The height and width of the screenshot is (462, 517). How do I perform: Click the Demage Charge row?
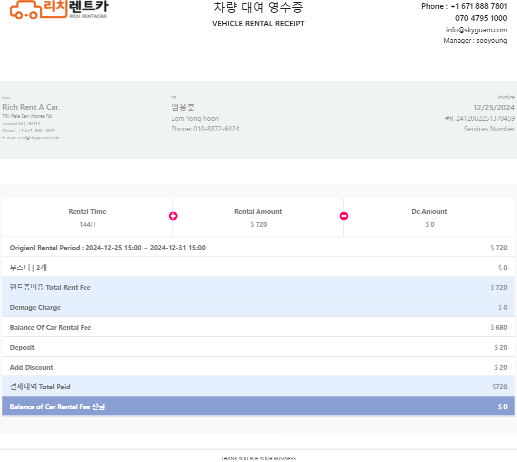[258, 307]
